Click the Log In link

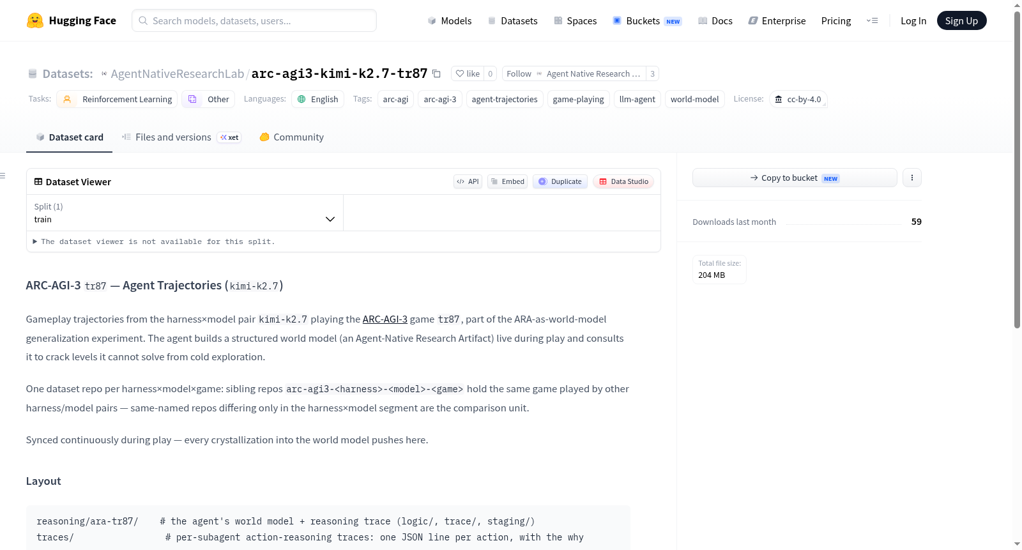913,20
